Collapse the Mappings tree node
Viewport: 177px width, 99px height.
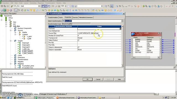pyautogui.click(x=11, y=64)
